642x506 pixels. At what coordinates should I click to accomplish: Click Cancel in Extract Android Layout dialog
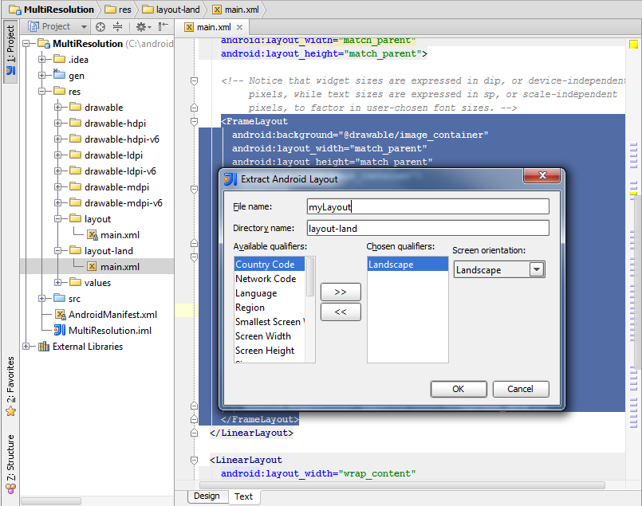[x=521, y=389]
